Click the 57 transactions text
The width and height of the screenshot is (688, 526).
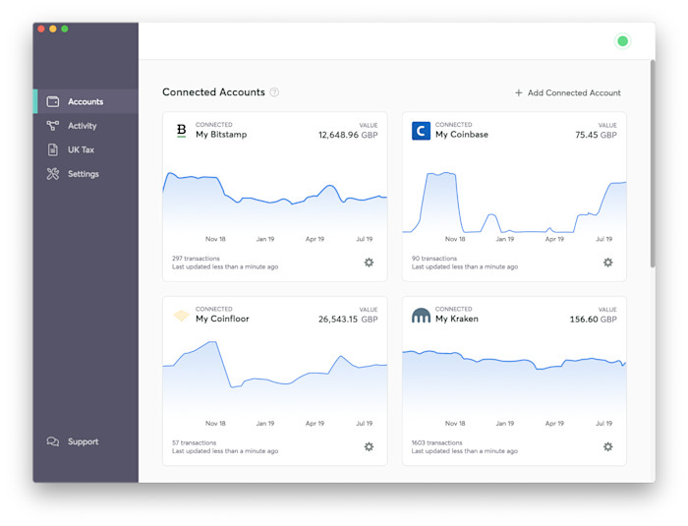coord(194,442)
